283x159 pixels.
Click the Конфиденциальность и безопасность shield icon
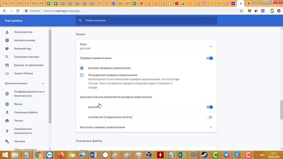pos(7,94)
